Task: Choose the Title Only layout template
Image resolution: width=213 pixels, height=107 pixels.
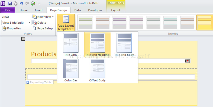Action: (71, 45)
